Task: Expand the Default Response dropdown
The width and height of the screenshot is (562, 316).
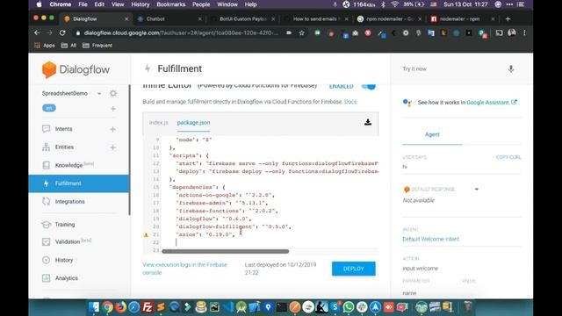Action: 477,190
